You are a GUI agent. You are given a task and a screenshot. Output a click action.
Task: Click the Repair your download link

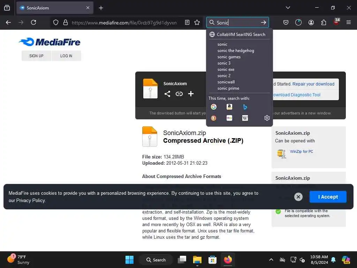[x=313, y=84]
